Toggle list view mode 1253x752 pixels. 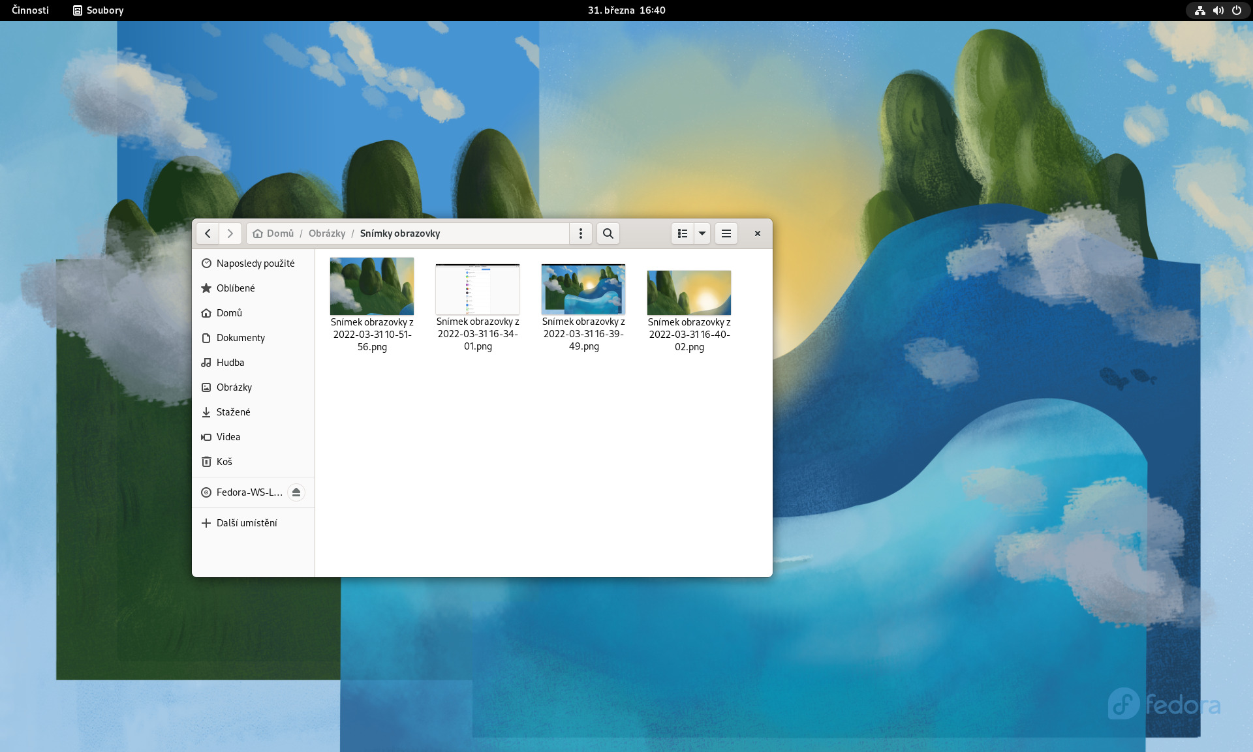tap(682, 233)
